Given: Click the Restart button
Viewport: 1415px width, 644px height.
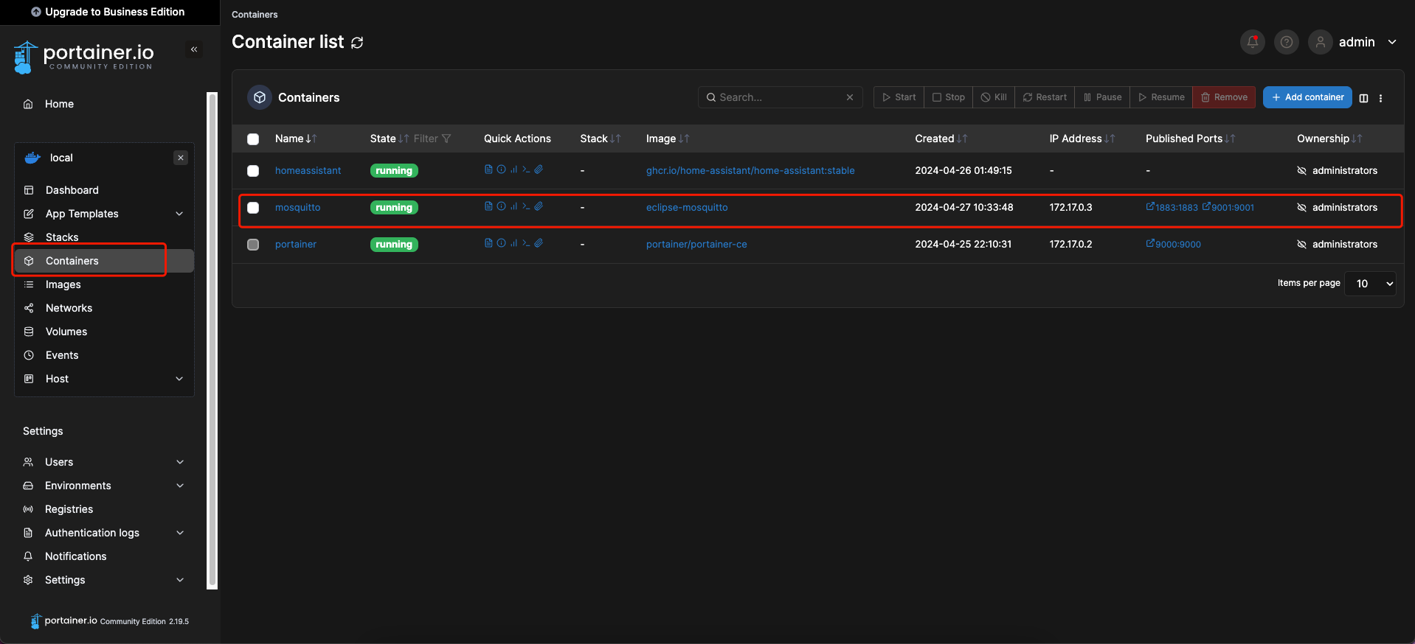Looking at the screenshot, I should (x=1045, y=97).
